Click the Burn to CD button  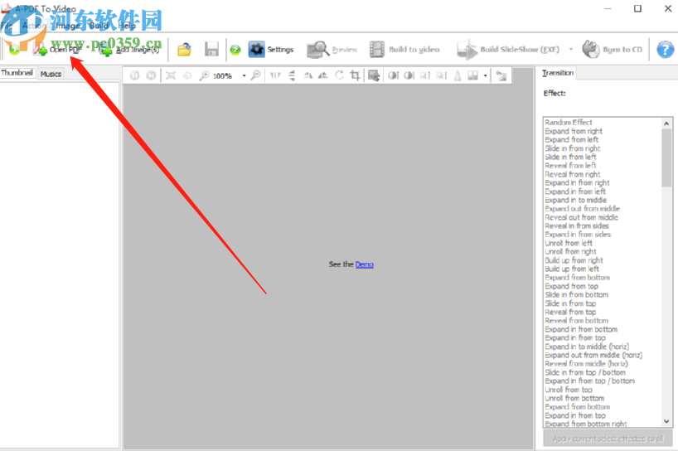click(x=612, y=50)
